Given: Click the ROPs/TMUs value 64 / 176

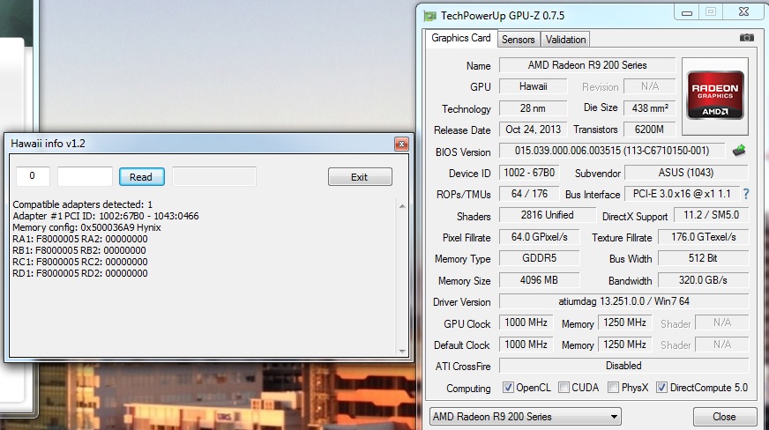Looking at the screenshot, I should click(529, 194).
